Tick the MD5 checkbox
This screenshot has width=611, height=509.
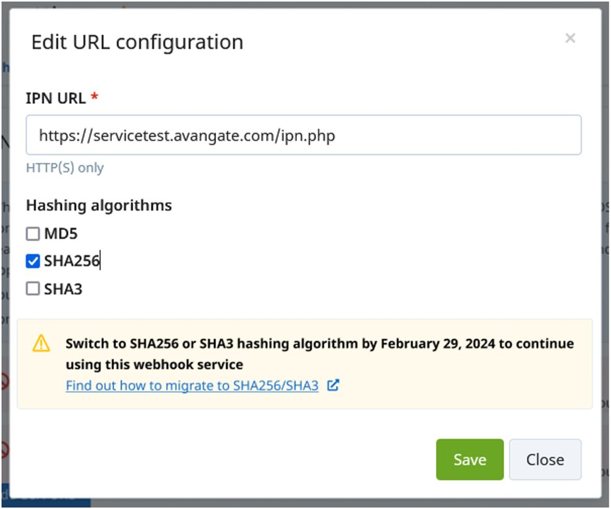point(33,234)
